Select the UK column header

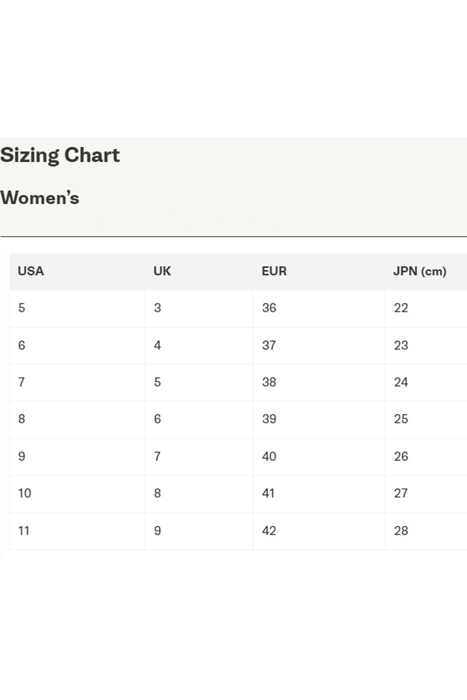162,271
